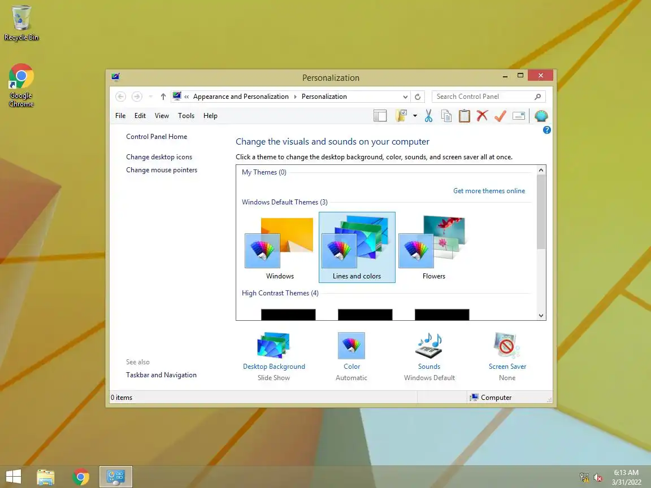
Task: Click the folder options toolbar icon
Action: point(401,116)
